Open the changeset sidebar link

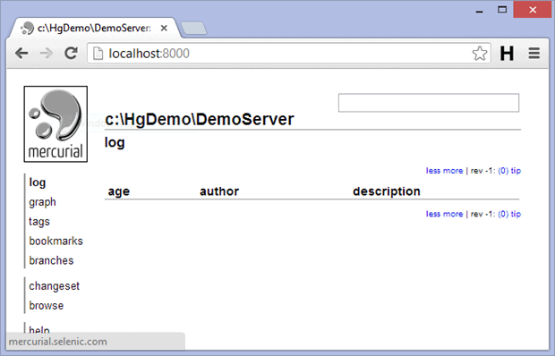pyautogui.click(x=54, y=286)
